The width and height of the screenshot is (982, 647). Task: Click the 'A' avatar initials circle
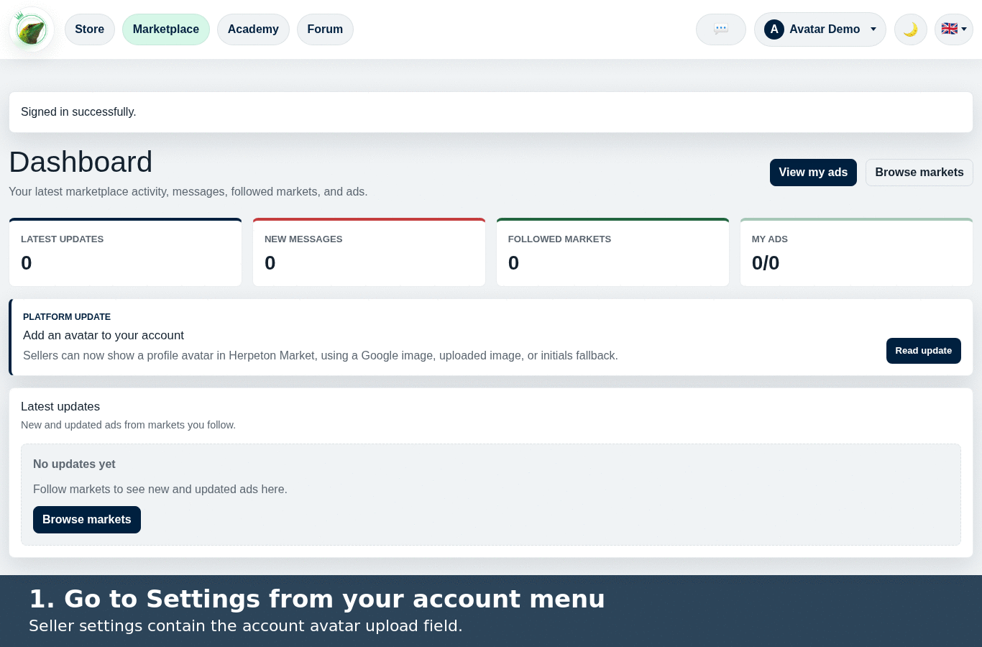pos(774,29)
